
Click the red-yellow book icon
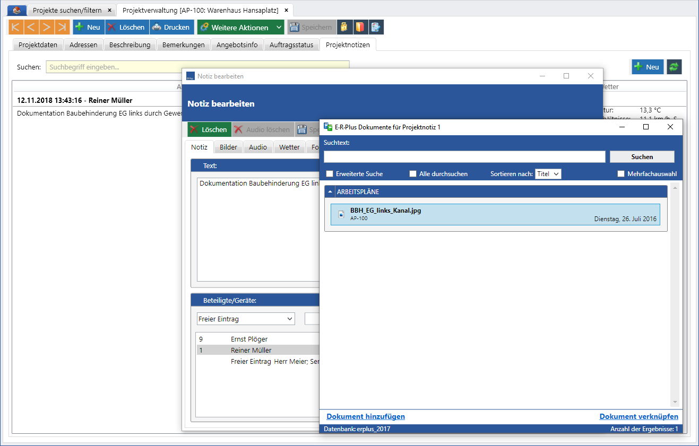coord(360,28)
